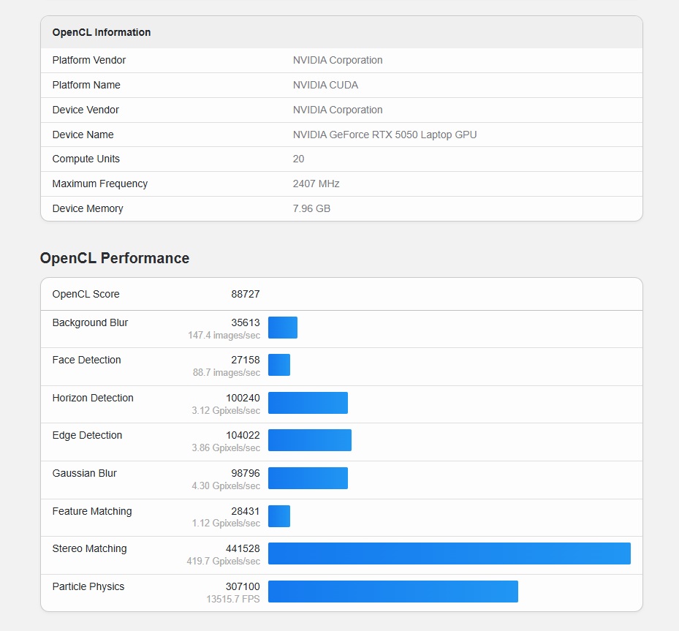
Task: Select the "Background Blur" test name
Action: (90, 322)
